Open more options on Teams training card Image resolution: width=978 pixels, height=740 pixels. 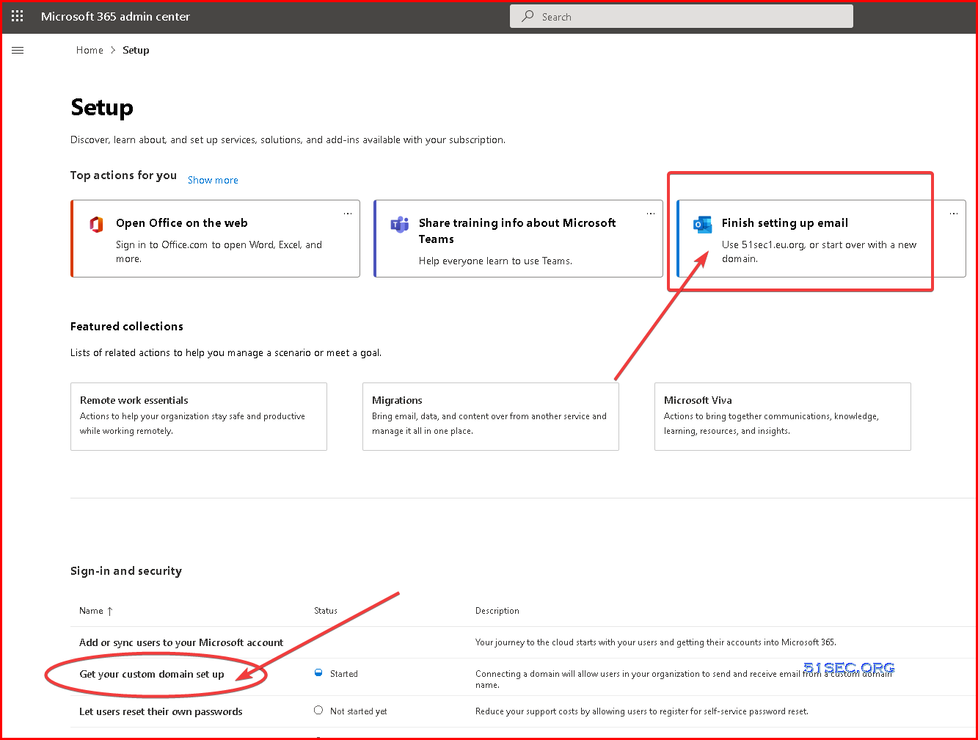pos(651,214)
